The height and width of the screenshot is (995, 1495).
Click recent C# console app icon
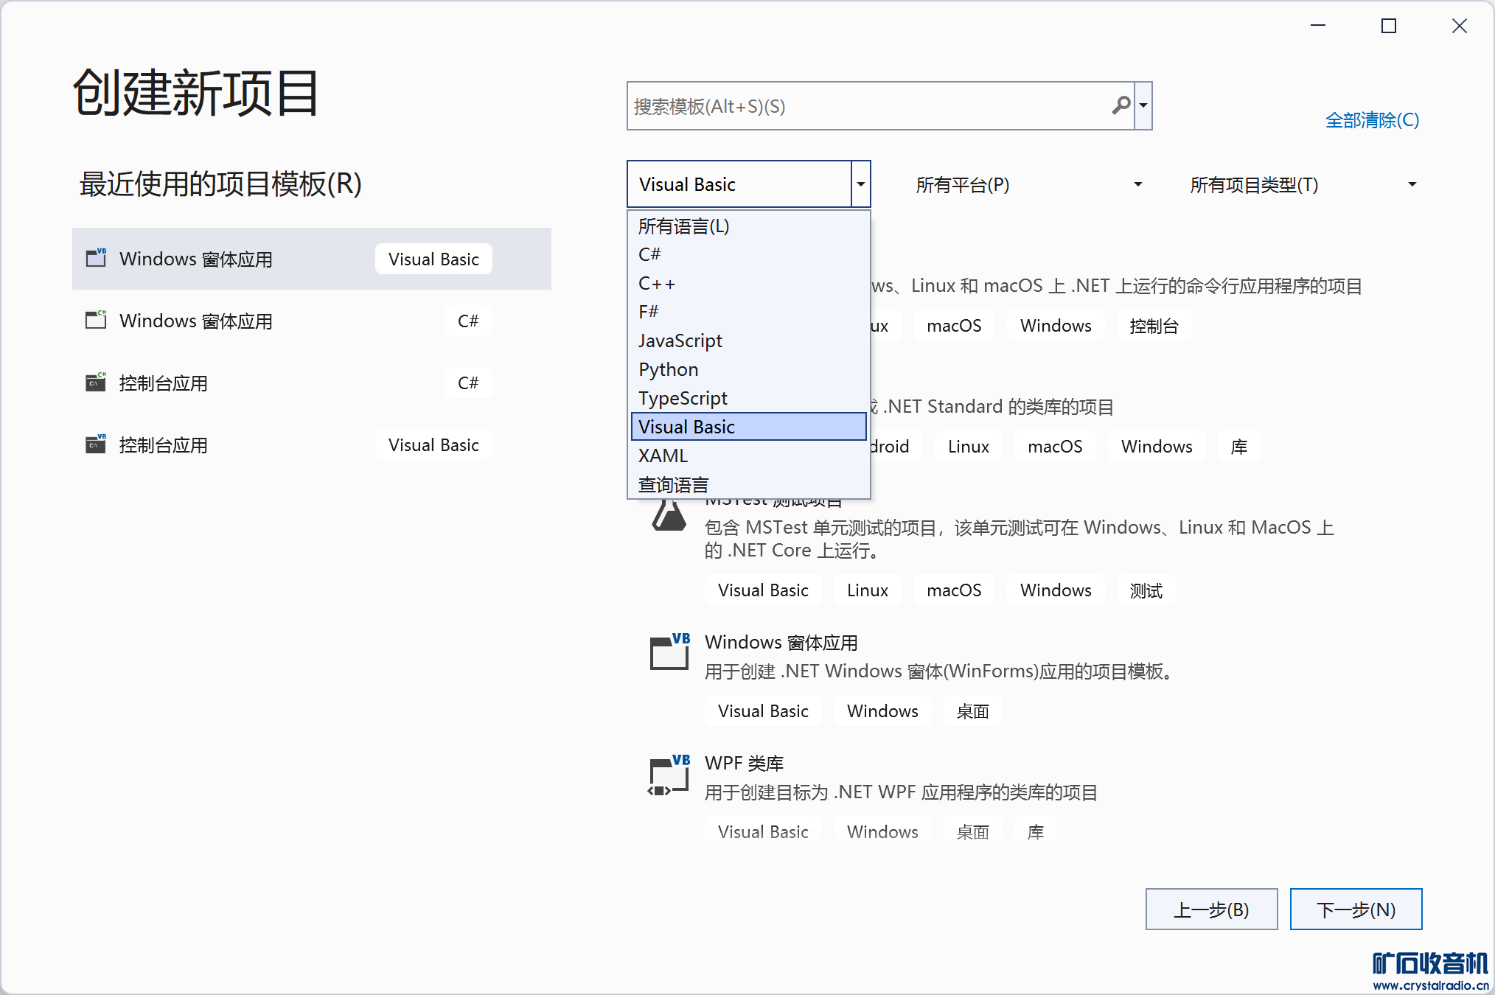tap(96, 382)
